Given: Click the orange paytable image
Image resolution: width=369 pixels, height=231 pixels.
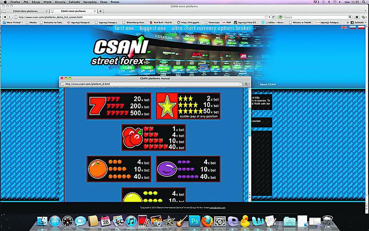Looking at the screenshot, I should [119, 169].
